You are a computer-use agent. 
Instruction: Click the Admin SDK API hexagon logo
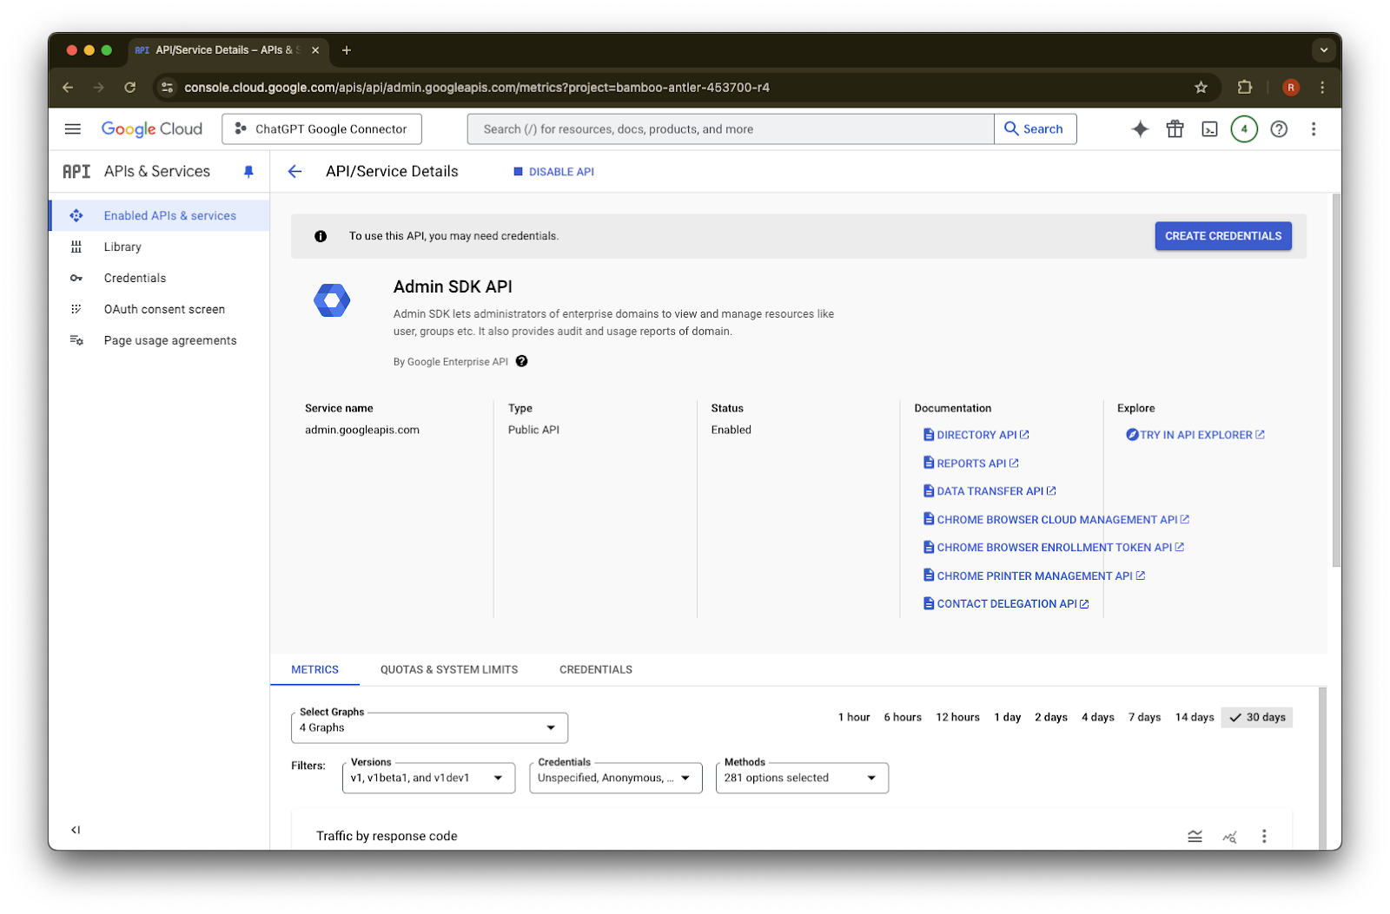(x=332, y=300)
